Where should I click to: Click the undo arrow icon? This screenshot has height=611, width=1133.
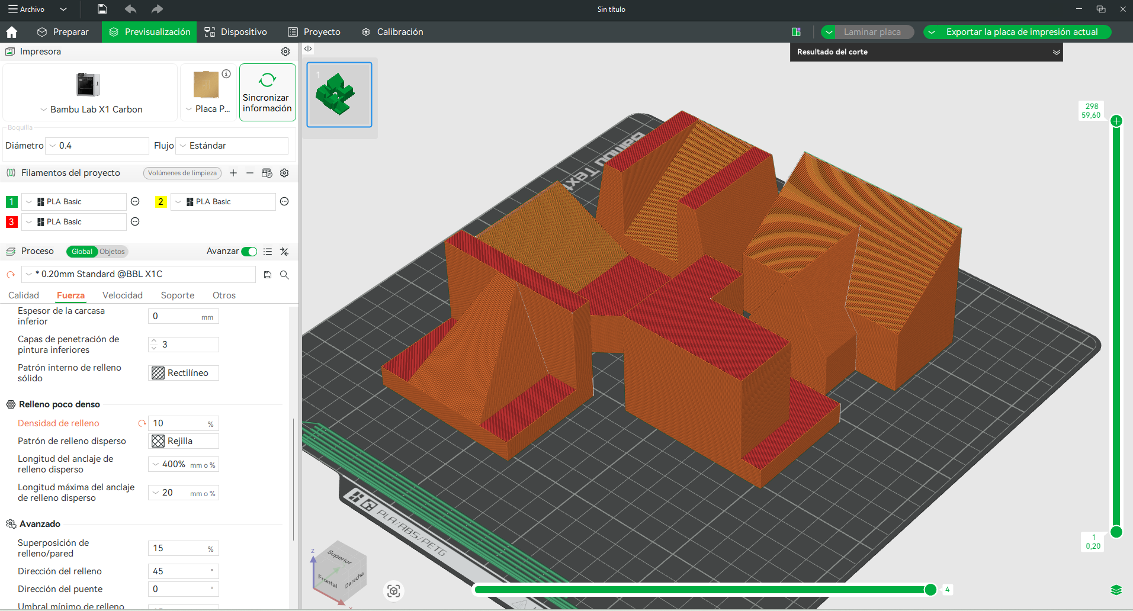click(130, 9)
